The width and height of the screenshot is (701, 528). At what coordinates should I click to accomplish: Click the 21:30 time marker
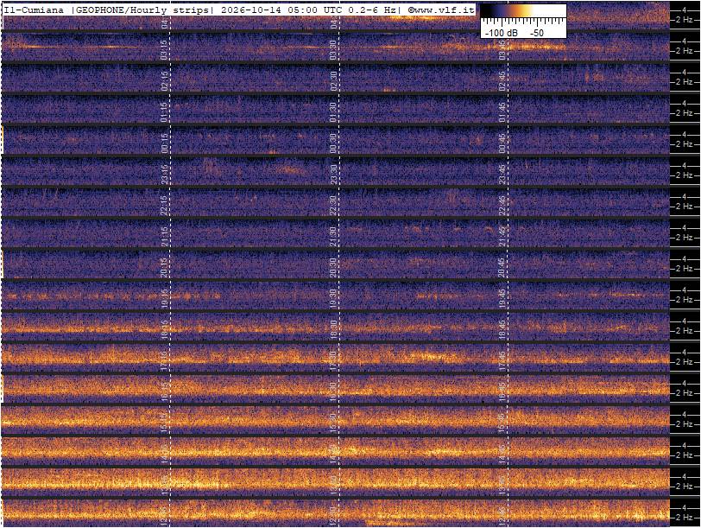(333, 236)
